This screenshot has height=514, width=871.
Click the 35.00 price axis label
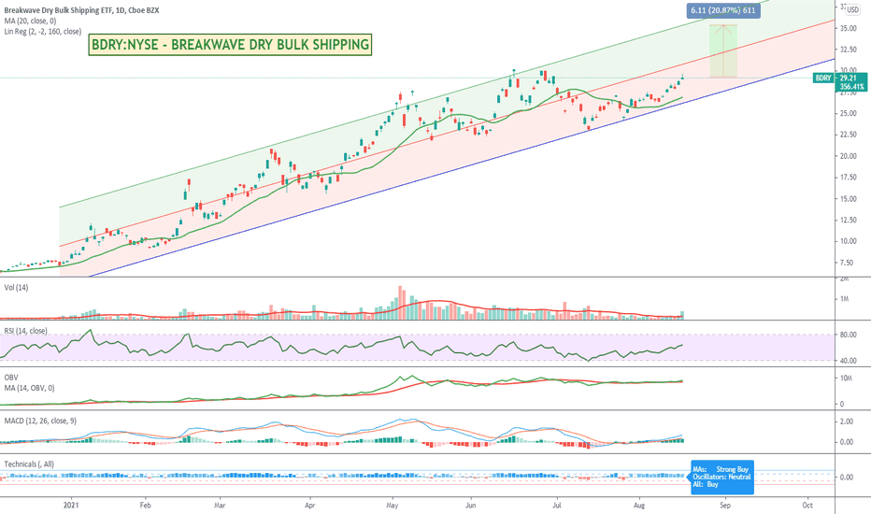[849, 28]
